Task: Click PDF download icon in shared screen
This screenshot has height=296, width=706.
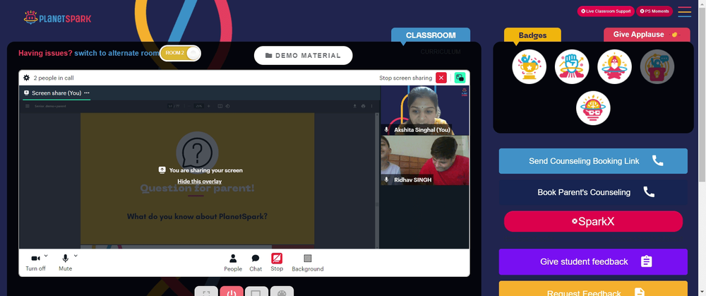Action: 355,107
